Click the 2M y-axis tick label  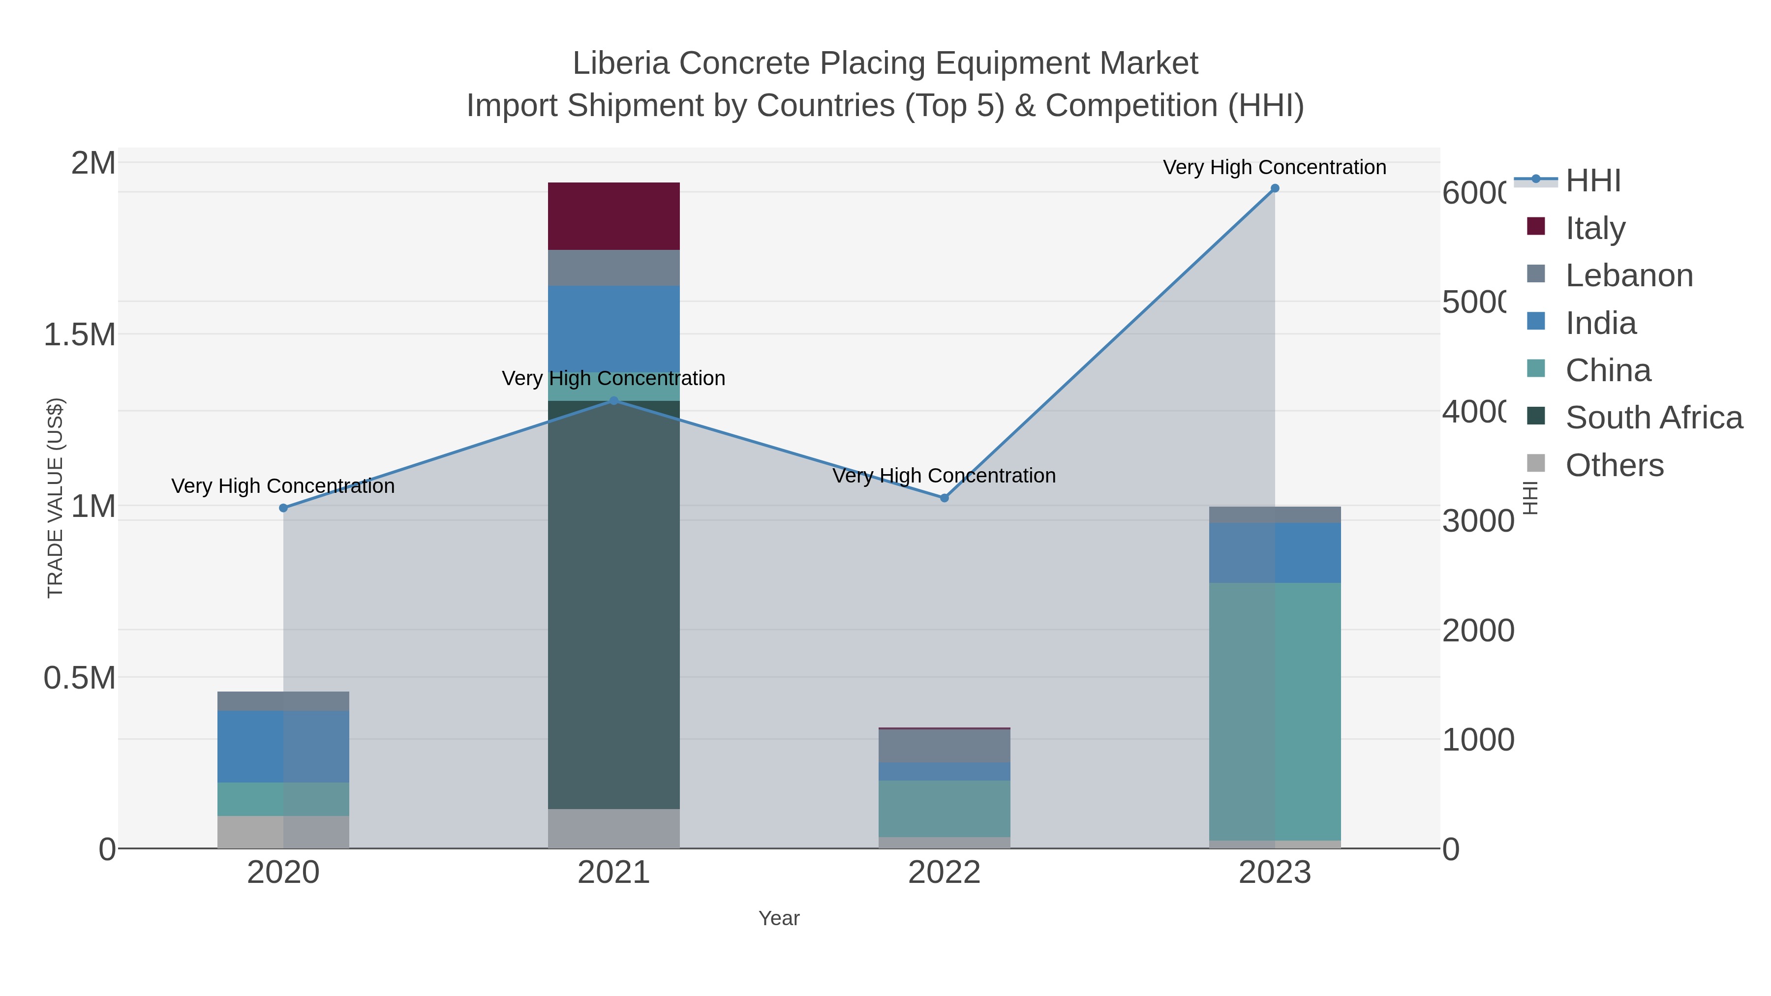(x=93, y=164)
